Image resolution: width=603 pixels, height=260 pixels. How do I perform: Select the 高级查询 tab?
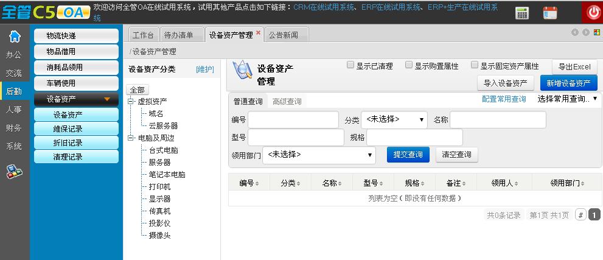coord(287,102)
